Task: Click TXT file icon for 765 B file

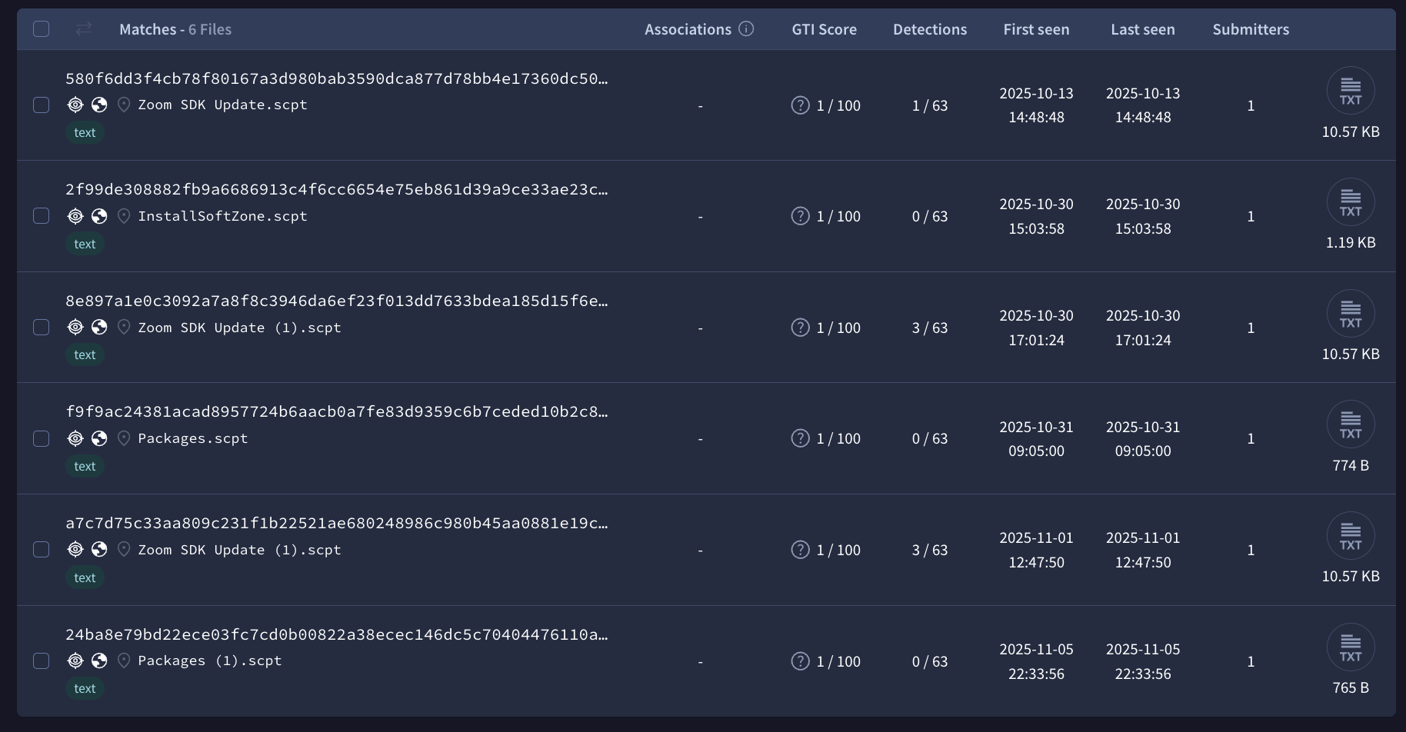Action: [x=1350, y=647]
